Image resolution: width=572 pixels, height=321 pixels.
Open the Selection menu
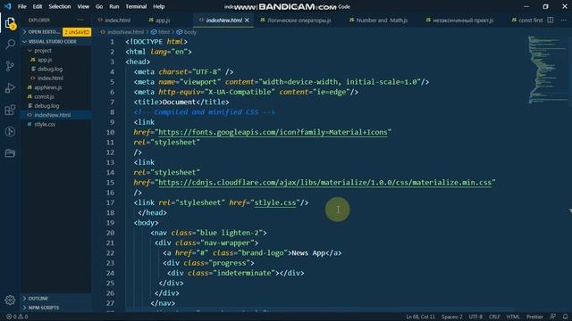[60, 6]
